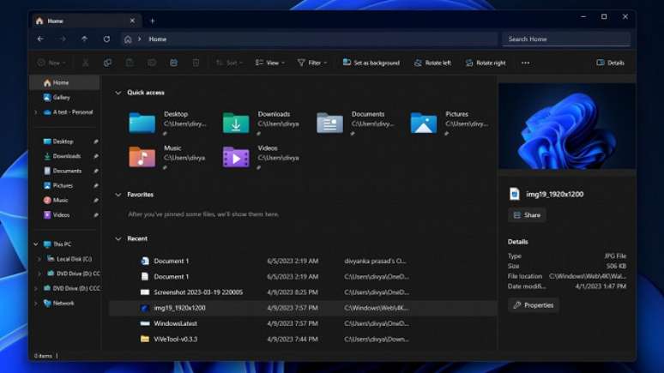
Task: Open Videos folder in Quick access
Action: click(x=262, y=157)
